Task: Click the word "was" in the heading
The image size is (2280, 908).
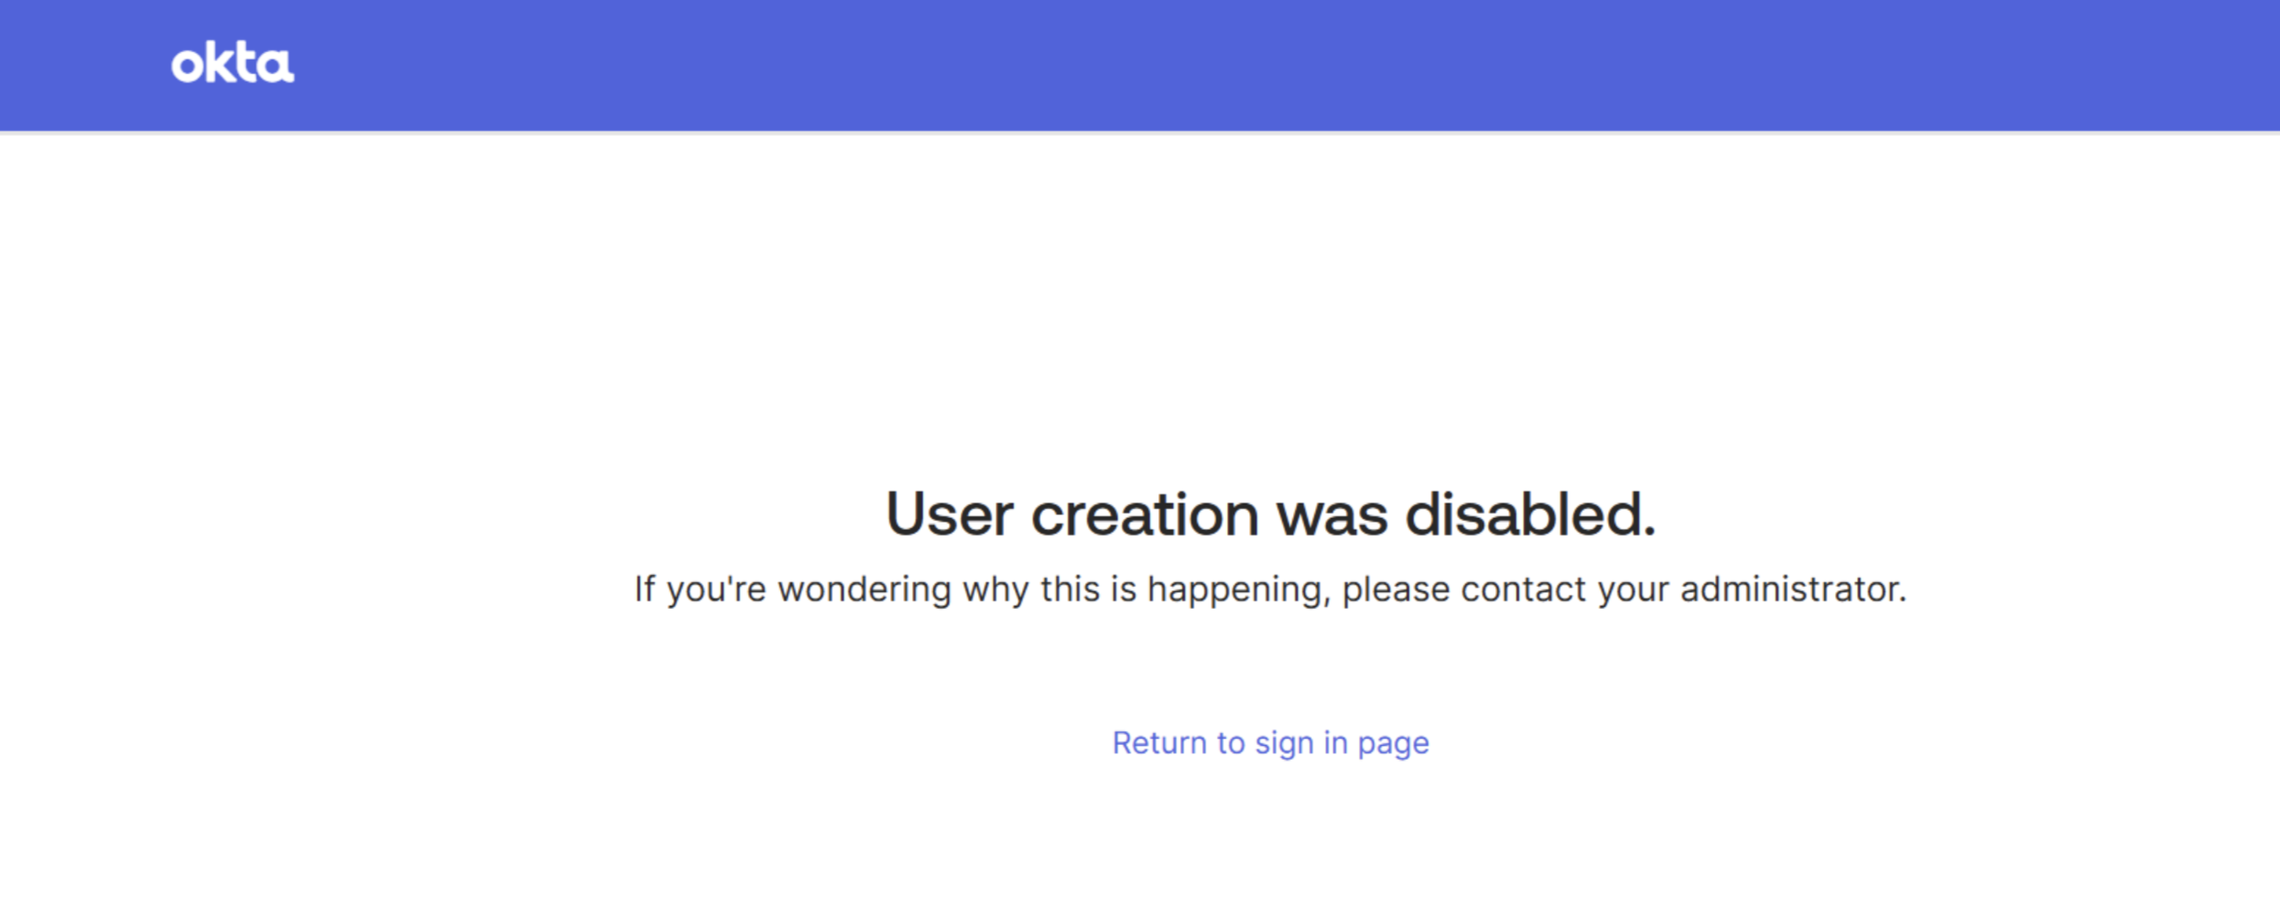Action: pyautogui.click(x=1332, y=514)
